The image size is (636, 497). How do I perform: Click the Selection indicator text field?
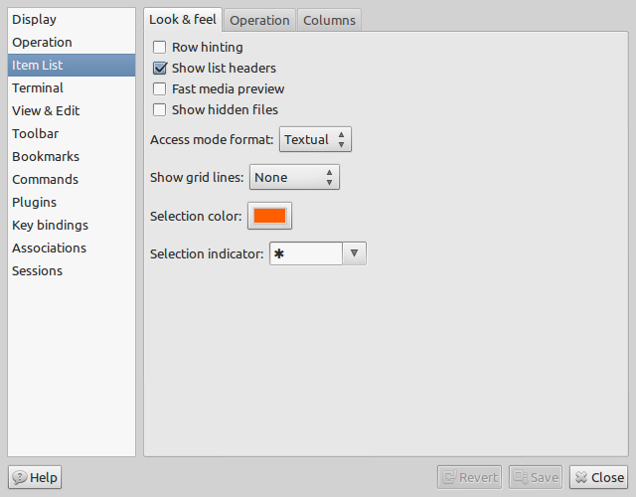[306, 253]
